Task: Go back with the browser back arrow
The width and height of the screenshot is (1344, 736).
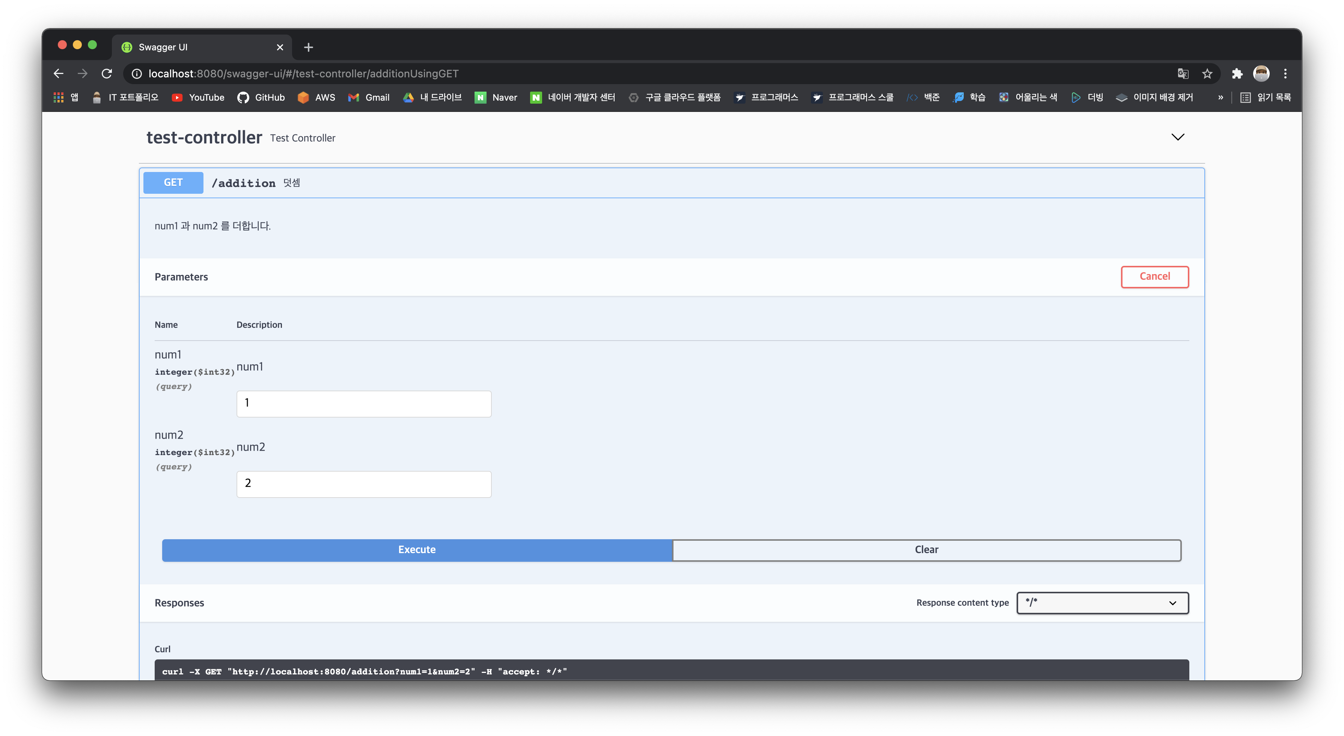Action: pos(59,74)
